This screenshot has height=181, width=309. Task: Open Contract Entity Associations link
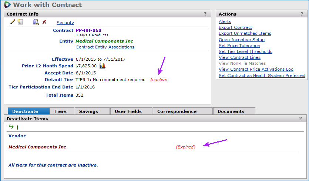[105, 47]
